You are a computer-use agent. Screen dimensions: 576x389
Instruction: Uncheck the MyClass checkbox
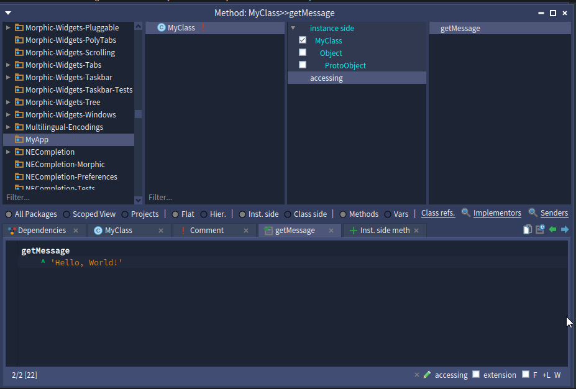(303, 40)
